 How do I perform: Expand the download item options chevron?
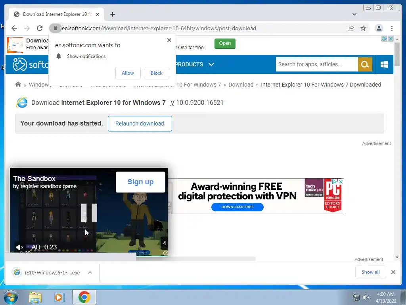(90, 272)
